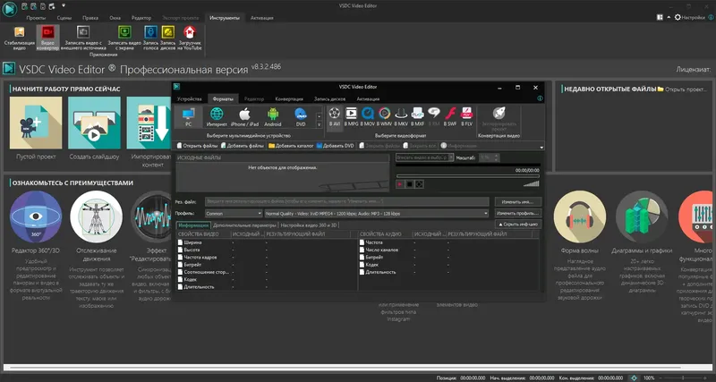Click Открыть проект link
The height and width of the screenshot is (382, 716).
pos(681,89)
